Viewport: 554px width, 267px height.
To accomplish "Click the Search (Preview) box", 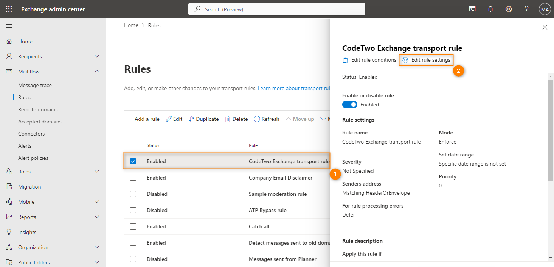I will 277,9.
